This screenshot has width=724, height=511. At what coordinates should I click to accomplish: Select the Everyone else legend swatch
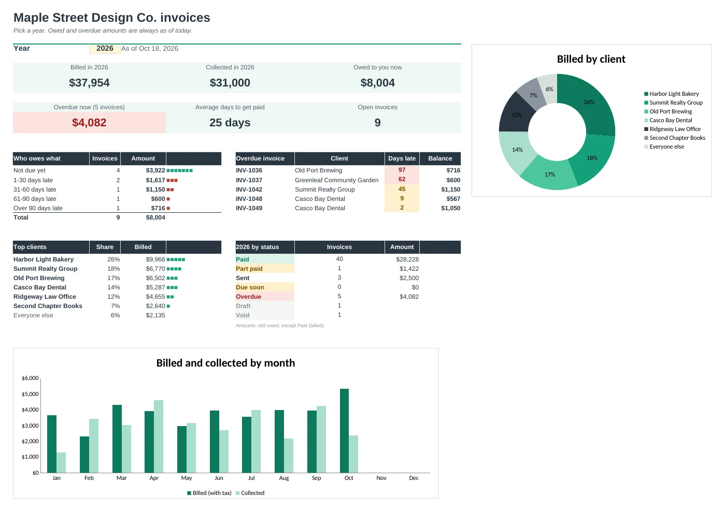point(646,147)
